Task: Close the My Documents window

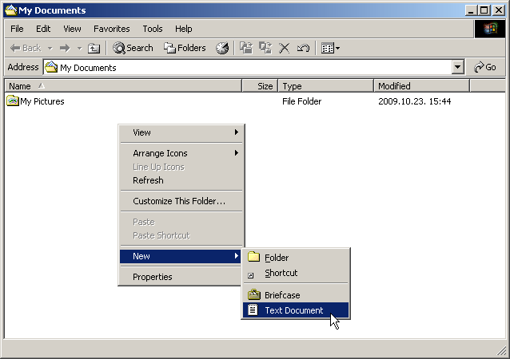Action: [x=498, y=10]
